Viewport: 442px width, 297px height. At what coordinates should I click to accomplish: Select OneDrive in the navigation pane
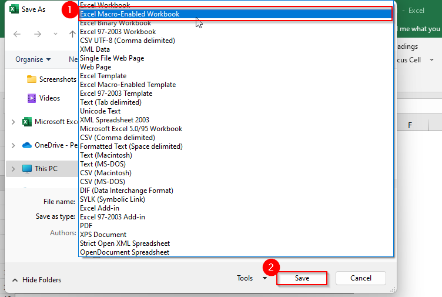coord(50,145)
